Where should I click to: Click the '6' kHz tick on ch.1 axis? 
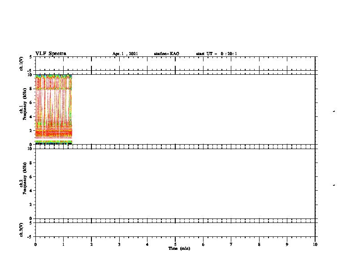[x=31, y=103]
